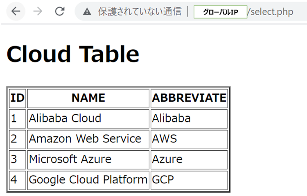This screenshot has height=196, width=307.
Task: Click the ID column header
Action: [x=17, y=98]
